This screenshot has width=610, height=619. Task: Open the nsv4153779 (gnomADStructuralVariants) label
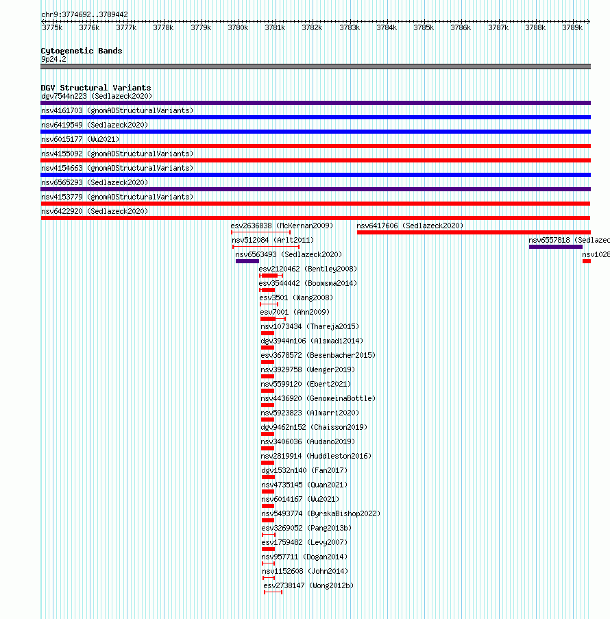coord(117,197)
